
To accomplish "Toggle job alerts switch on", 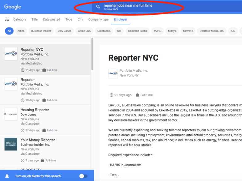I will click(83, 176).
